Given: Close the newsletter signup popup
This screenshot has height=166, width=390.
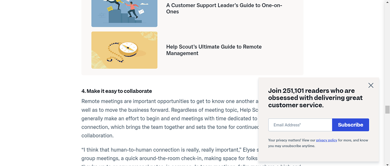Looking at the screenshot, I should click(x=371, y=85).
